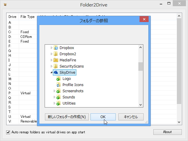Select the M: drive row
The height and width of the screenshot is (141, 188).
[22, 79]
